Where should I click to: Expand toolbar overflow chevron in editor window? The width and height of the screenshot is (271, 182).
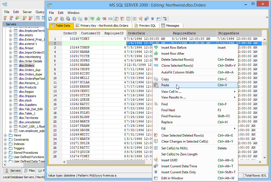click(x=267, y=17)
